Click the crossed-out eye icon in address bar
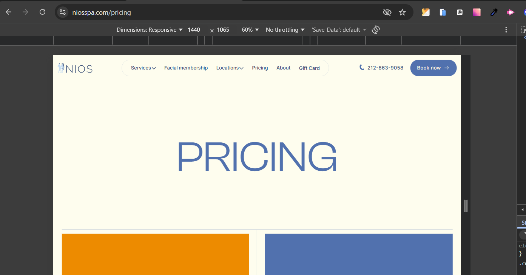This screenshot has width=526, height=275. pos(387,12)
